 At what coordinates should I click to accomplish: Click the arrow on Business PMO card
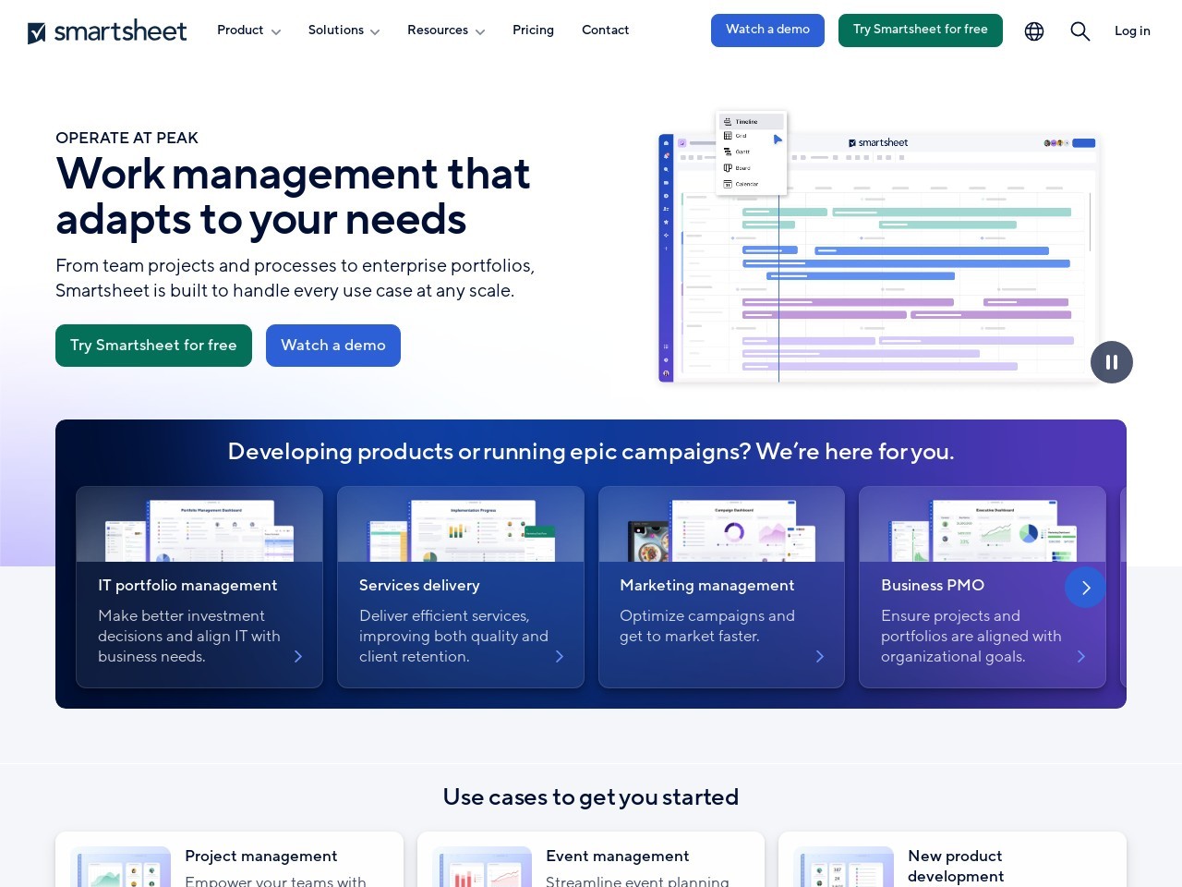[1081, 656]
